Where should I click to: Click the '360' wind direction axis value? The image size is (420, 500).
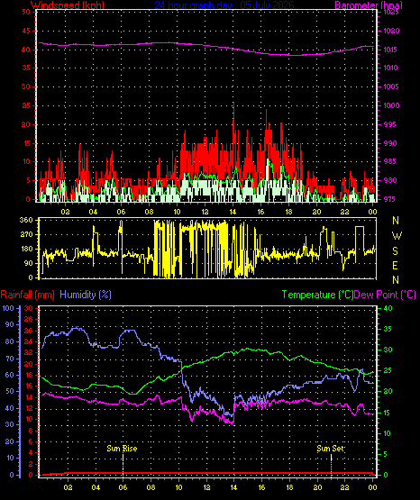click(26, 220)
